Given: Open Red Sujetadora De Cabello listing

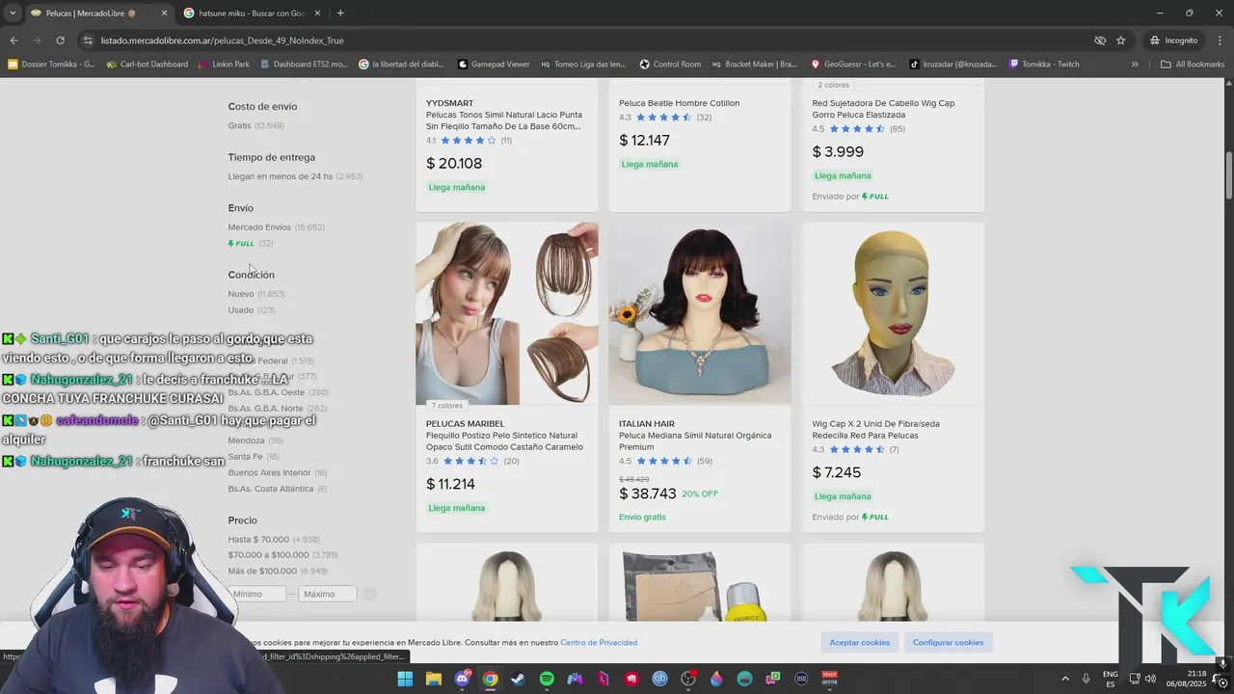Looking at the screenshot, I should (883, 109).
